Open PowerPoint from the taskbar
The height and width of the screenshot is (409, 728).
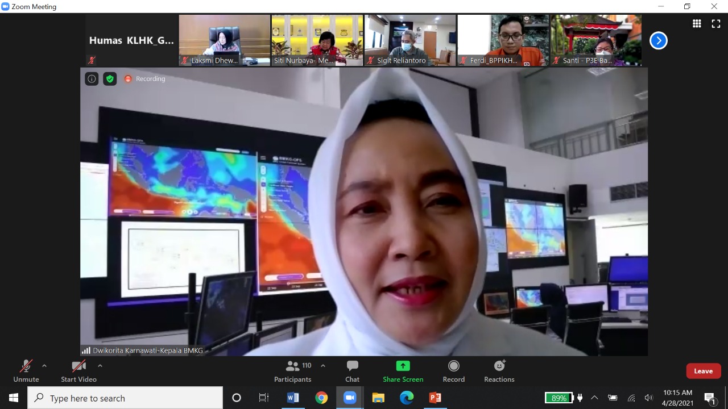click(x=435, y=398)
